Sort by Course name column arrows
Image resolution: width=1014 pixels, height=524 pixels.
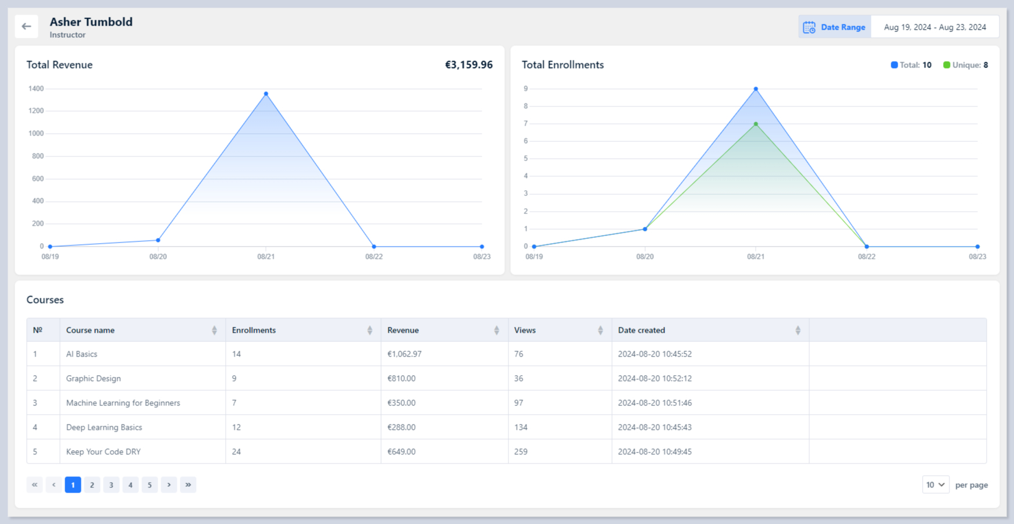tap(214, 330)
